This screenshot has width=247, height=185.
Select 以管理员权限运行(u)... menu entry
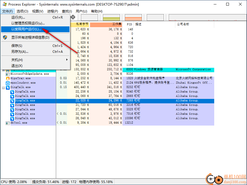coord(35,23)
